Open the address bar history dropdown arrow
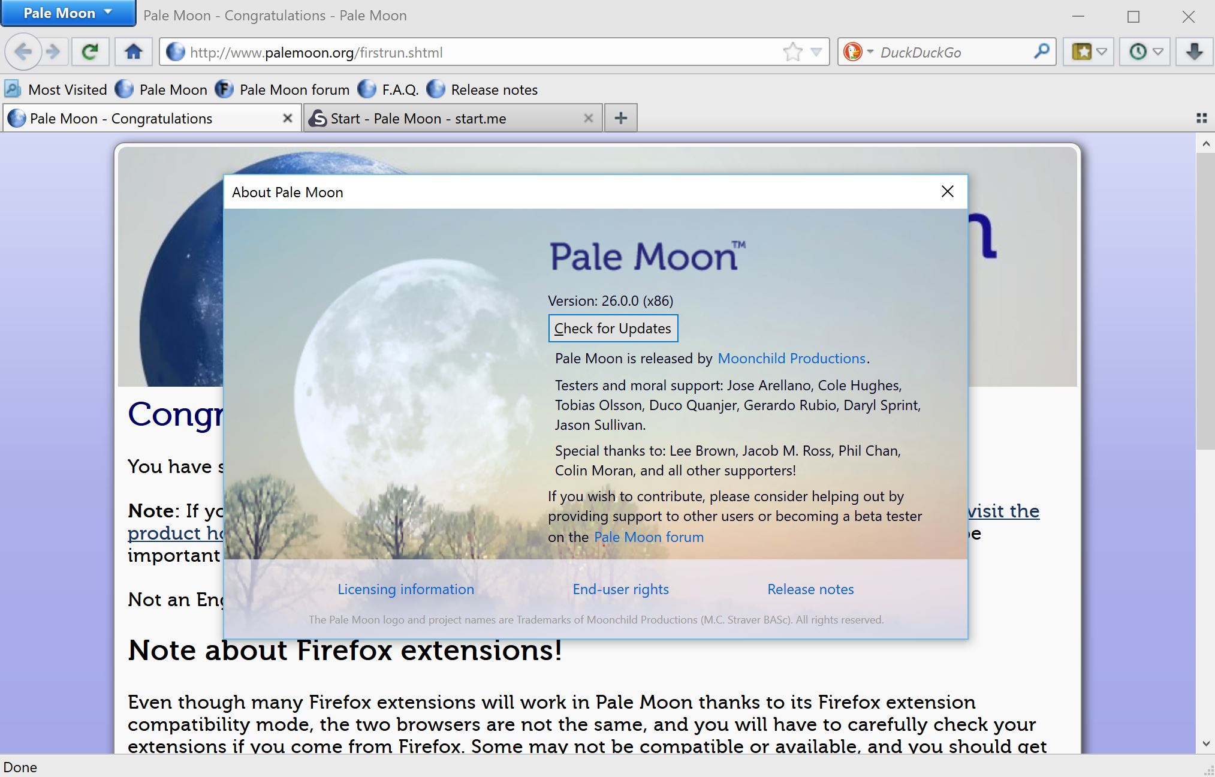Screen dimensions: 1215x777 816,52
